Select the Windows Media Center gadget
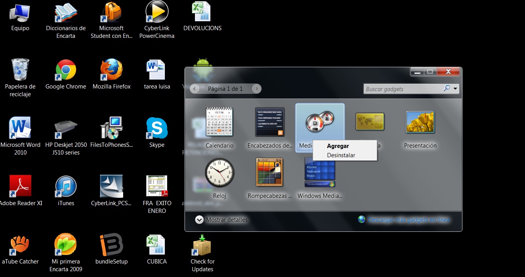Viewport: 525px width, 277px height. (320, 178)
